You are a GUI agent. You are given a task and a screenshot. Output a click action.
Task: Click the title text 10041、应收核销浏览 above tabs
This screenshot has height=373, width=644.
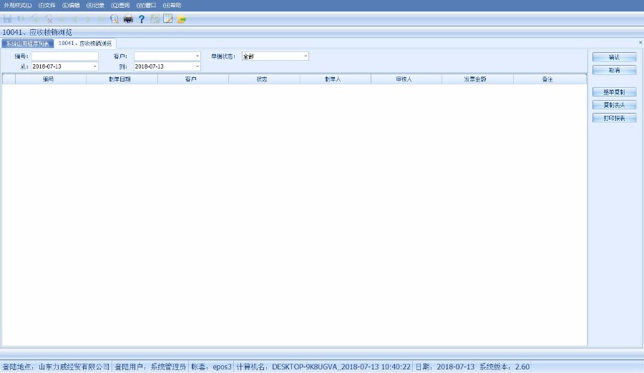click(37, 32)
